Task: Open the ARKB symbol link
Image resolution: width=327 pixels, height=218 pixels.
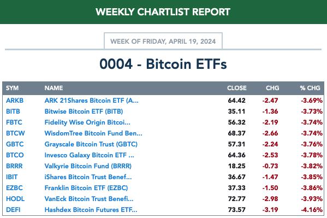Action: pyautogui.click(x=15, y=101)
